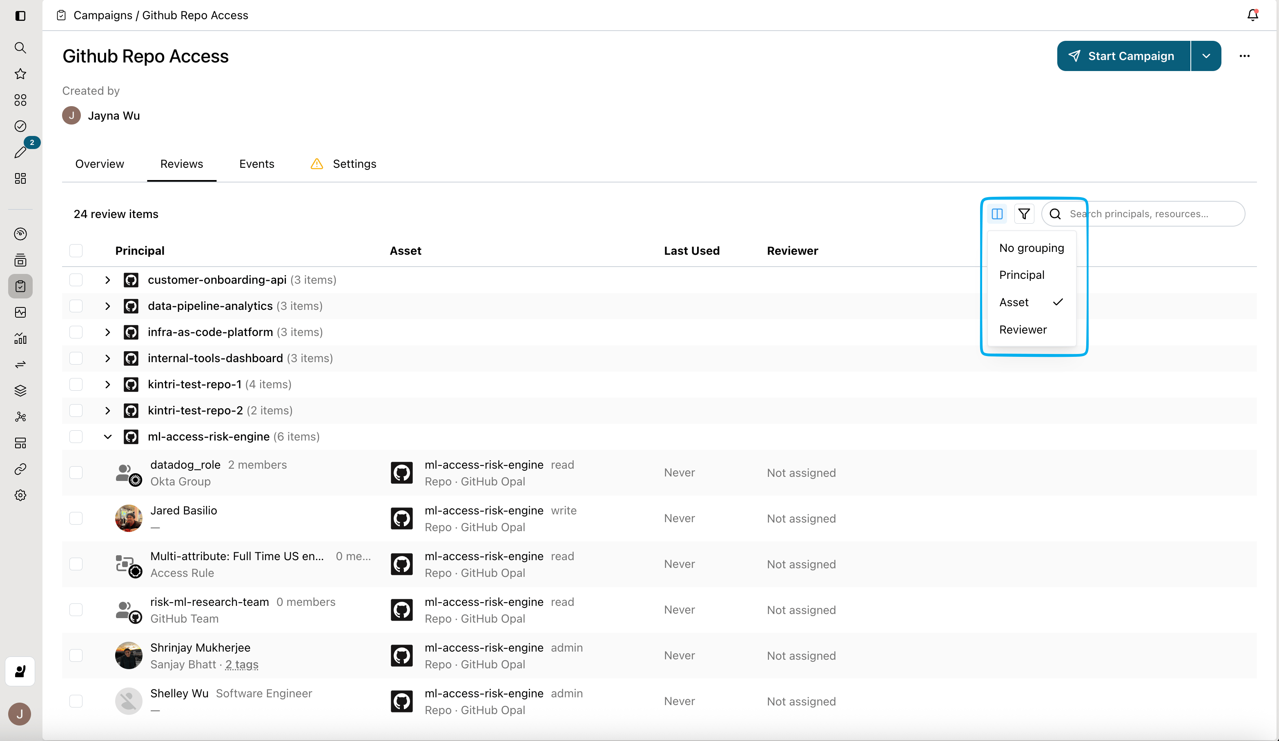Click Jared Basilio's profile photo
Image resolution: width=1279 pixels, height=741 pixels.
click(128, 518)
